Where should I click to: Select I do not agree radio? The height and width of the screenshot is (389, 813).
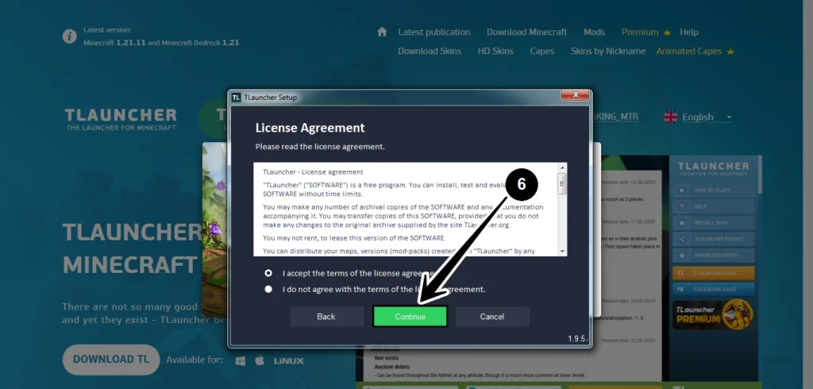click(268, 289)
